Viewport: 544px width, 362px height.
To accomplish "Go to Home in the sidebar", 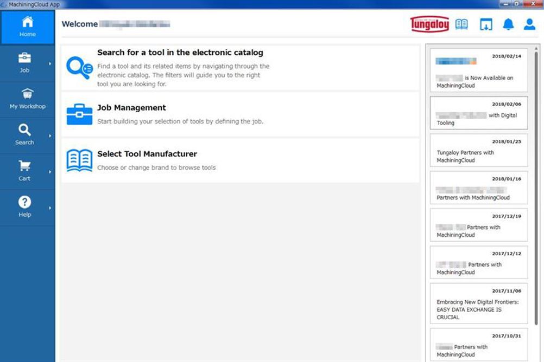I will (x=27, y=27).
